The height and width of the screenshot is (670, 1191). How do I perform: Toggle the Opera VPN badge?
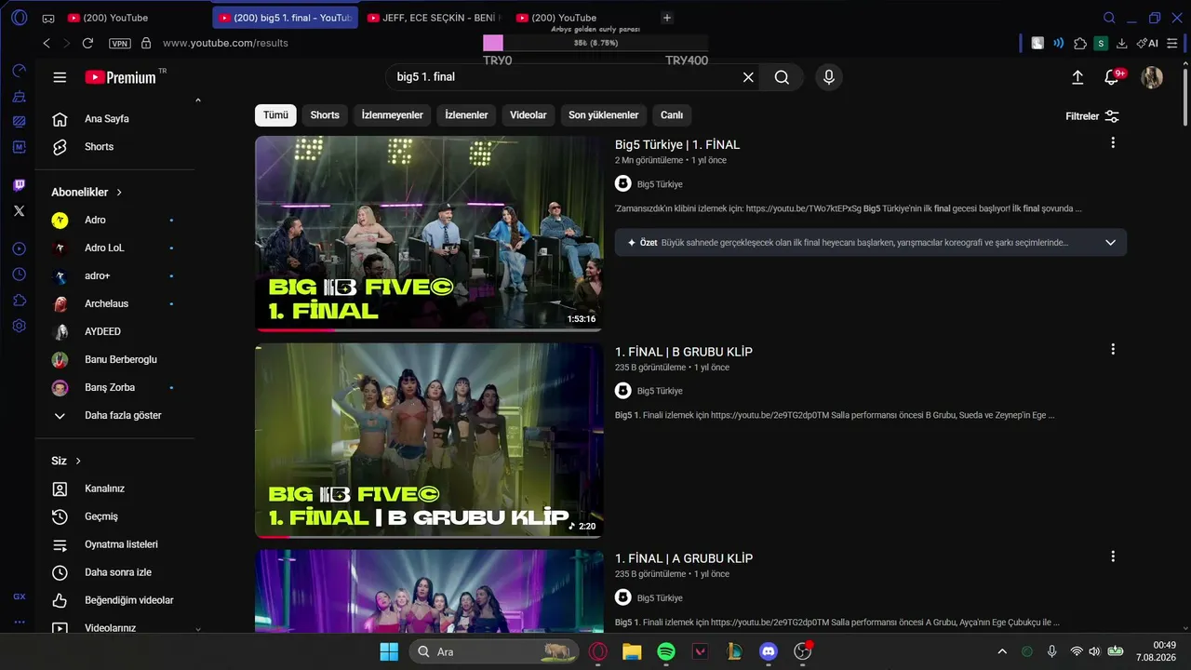(120, 43)
